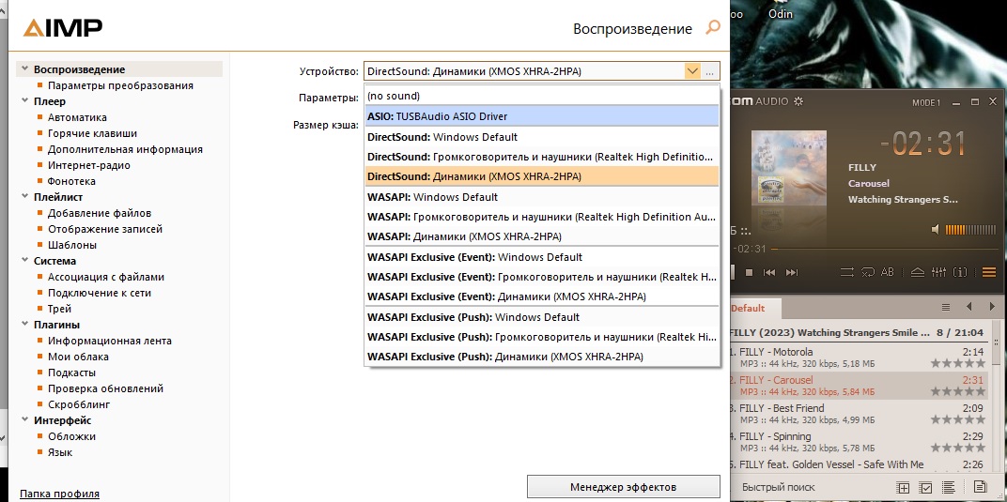Open Интернет-радио settings page
This screenshot has height=502, width=1007.
[x=88, y=165]
